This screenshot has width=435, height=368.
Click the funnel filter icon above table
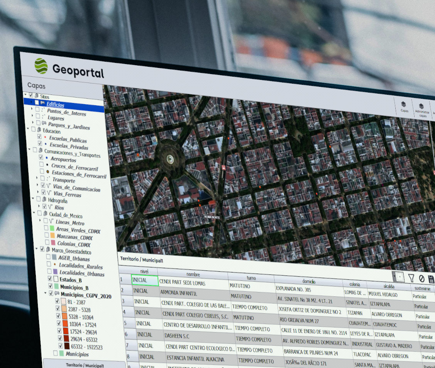[411, 278]
